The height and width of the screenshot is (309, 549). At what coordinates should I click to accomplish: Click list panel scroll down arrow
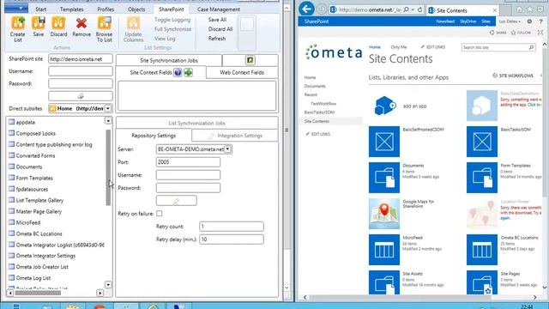point(108,284)
